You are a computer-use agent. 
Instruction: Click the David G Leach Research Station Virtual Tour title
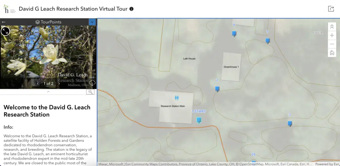click(73, 9)
